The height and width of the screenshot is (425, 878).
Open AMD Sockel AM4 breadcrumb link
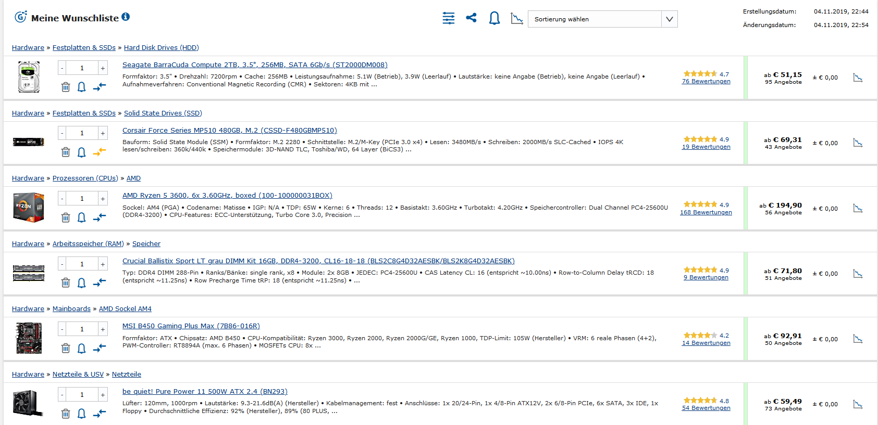tap(125, 309)
